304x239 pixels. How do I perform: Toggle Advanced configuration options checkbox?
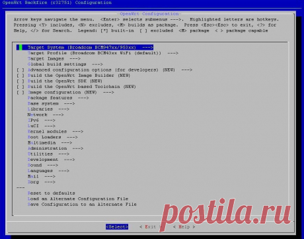(20, 70)
